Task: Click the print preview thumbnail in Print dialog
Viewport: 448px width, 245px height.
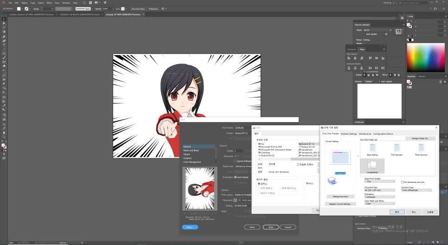Action: (x=200, y=189)
